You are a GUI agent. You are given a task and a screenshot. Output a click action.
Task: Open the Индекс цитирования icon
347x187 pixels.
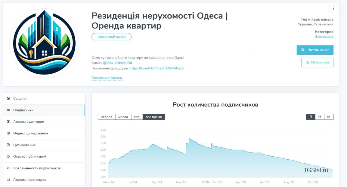click(9, 133)
